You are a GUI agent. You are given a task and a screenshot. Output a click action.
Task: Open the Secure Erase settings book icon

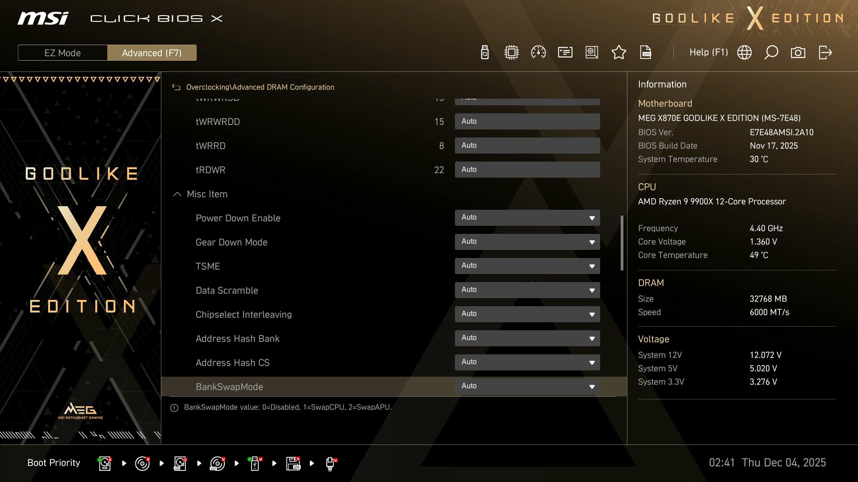[592, 52]
